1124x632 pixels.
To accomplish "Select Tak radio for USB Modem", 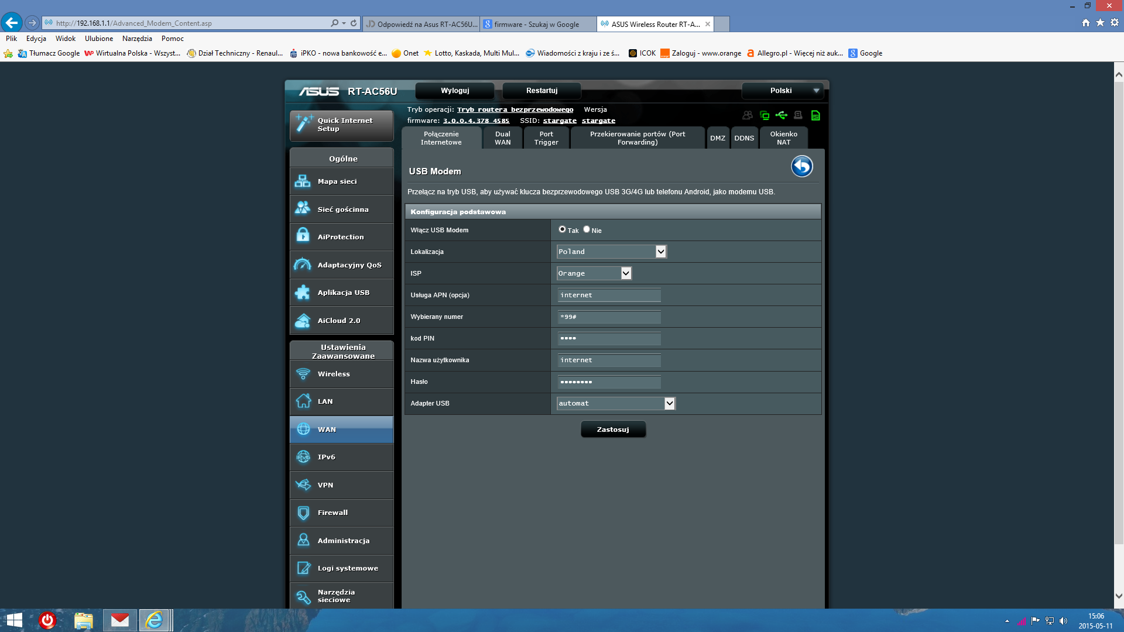I will click(562, 229).
